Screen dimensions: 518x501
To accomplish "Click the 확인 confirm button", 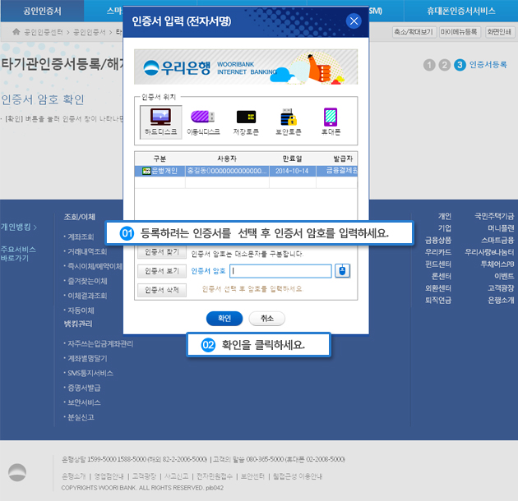I will [x=224, y=319].
